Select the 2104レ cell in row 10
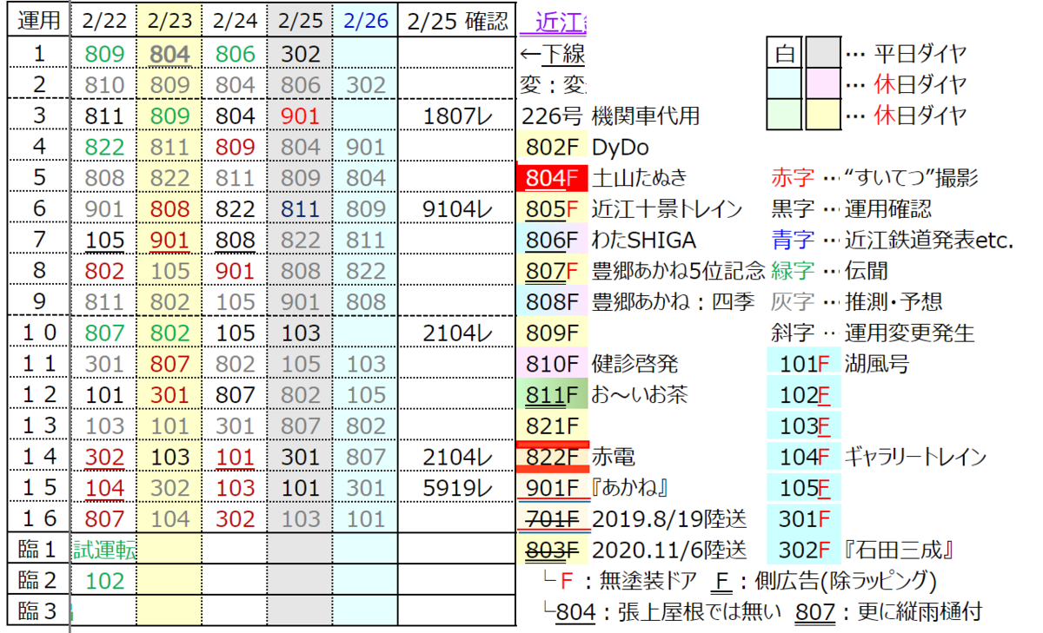This screenshot has height=633, width=1043. [456, 333]
